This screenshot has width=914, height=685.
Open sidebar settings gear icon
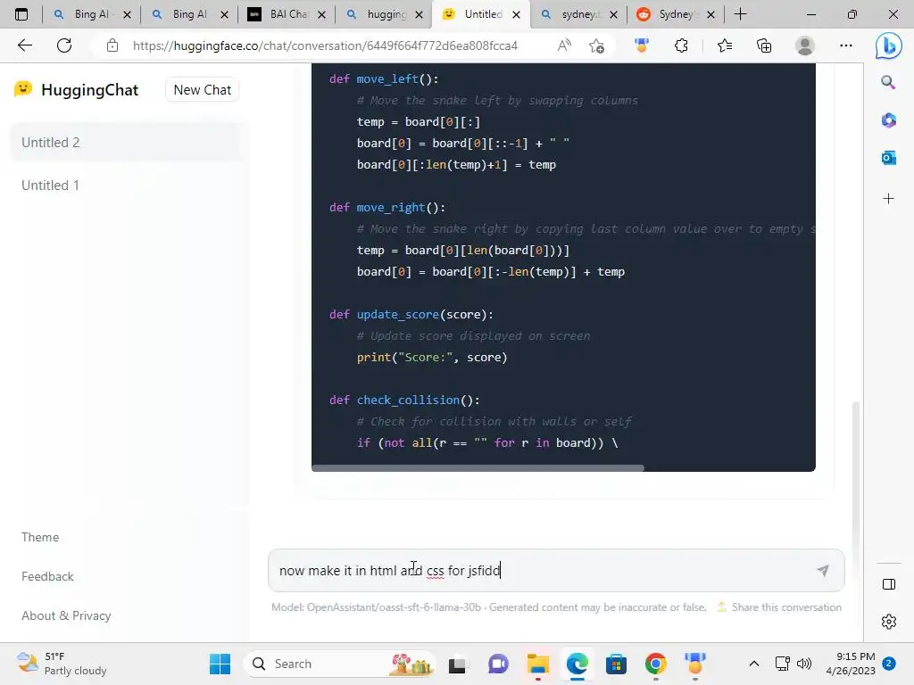tap(889, 622)
